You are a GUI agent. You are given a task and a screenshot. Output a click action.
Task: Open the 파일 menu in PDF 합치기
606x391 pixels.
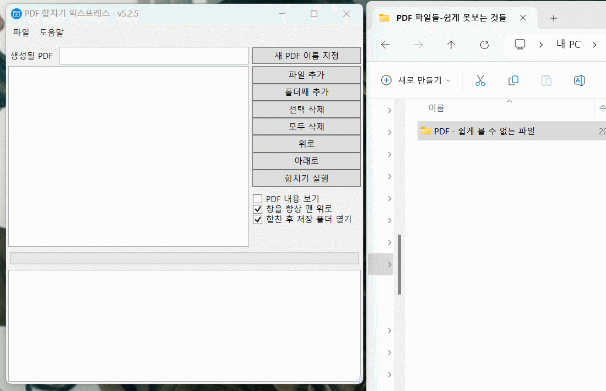(21, 32)
